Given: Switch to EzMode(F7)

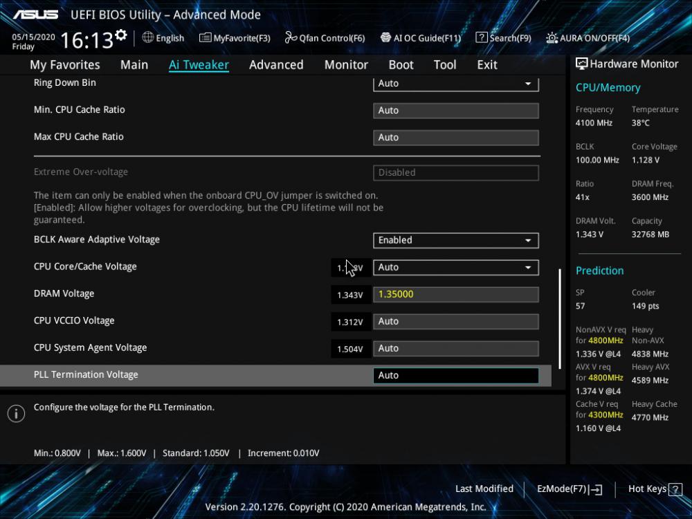Looking at the screenshot, I should click(570, 489).
